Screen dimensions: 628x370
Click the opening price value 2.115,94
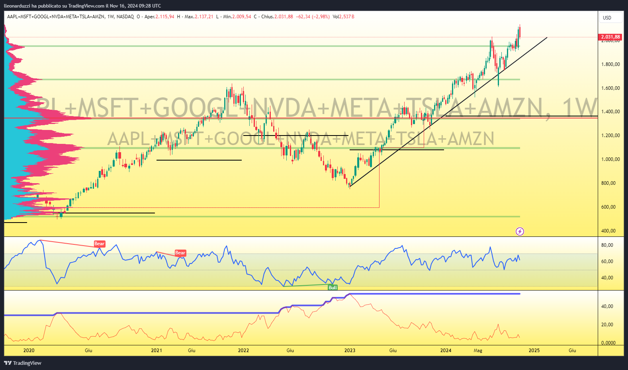click(x=165, y=17)
